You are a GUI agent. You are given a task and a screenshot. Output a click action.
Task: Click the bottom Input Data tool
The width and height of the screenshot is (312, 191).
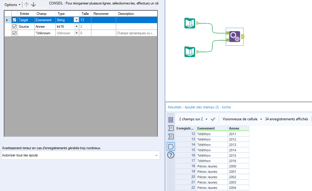(190, 51)
